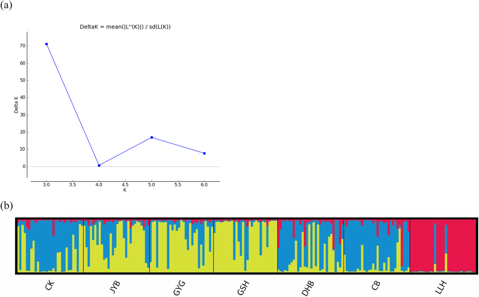Click the CB population label
479x297 pixels.
[x=375, y=286]
